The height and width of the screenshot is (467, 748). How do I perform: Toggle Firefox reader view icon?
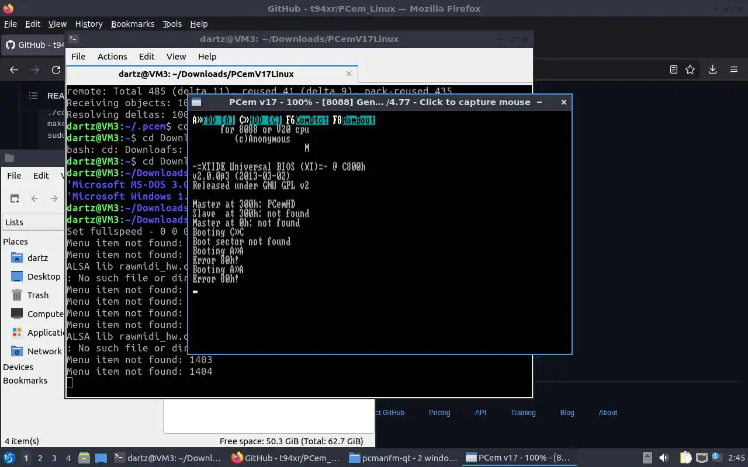pyautogui.click(x=674, y=69)
